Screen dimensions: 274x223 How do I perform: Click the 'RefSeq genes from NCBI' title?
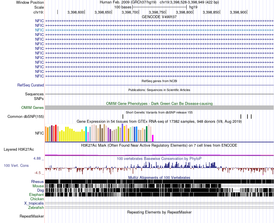pos(159,81)
